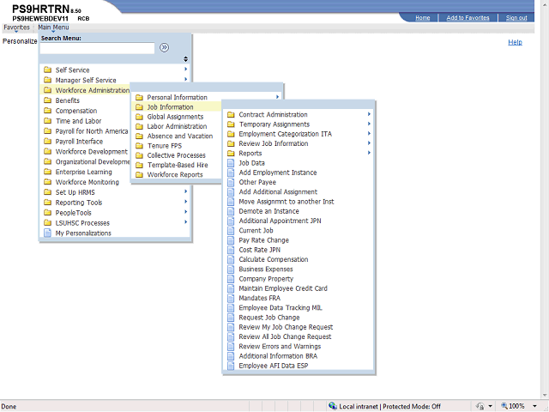
Task: Open the Favorites menu
Action: [x=16, y=27]
